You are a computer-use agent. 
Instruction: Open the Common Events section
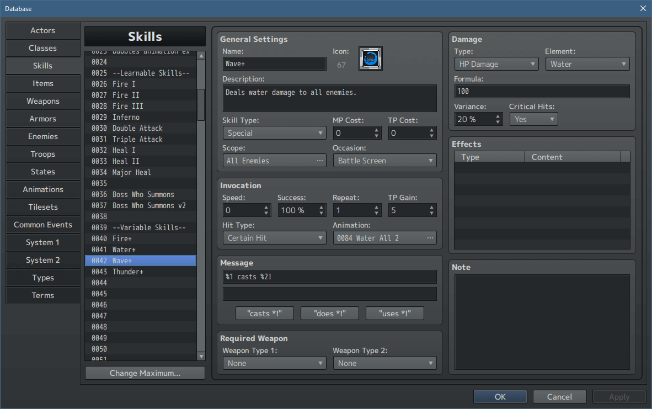click(42, 225)
